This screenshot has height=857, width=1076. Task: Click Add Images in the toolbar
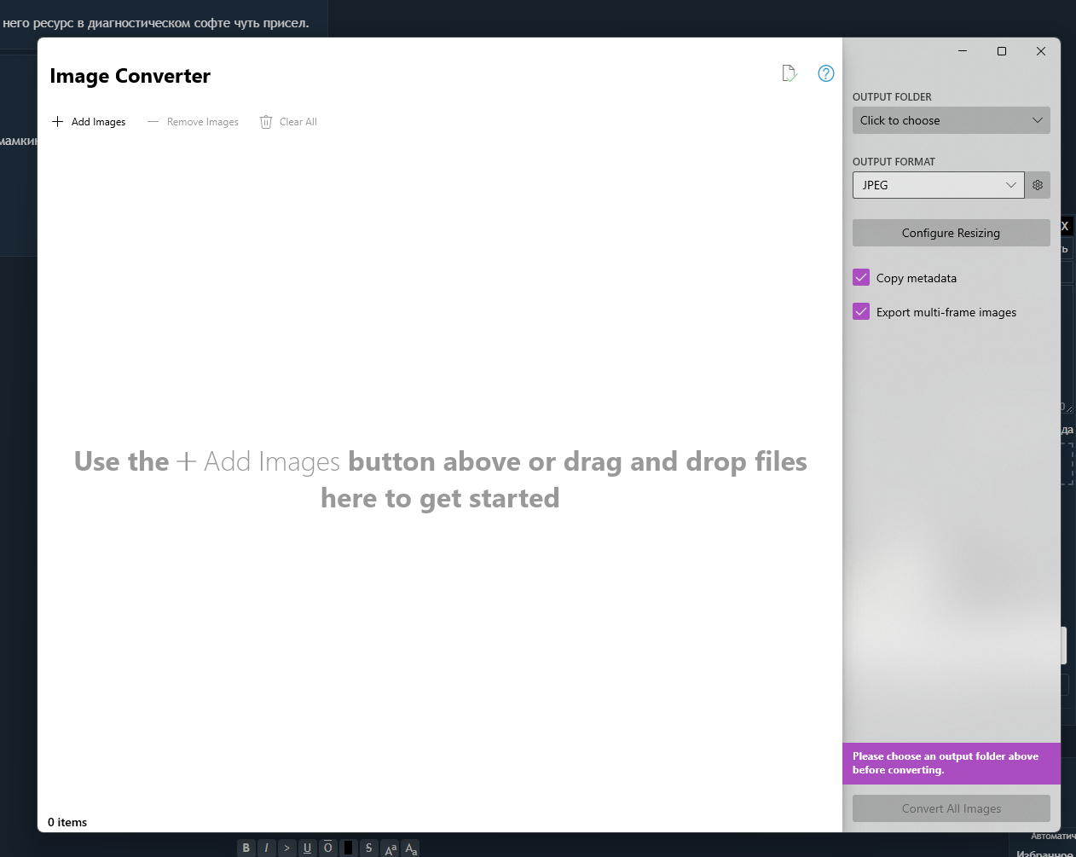(x=89, y=122)
